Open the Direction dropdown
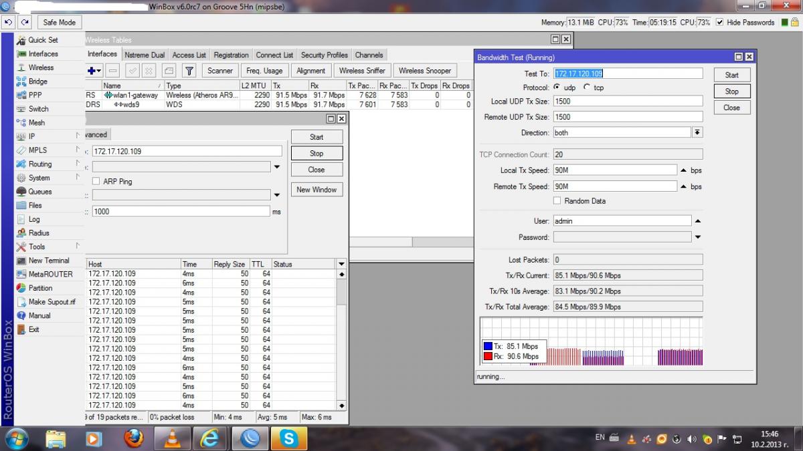The image size is (803, 451). pyautogui.click(x=697, y=133)
